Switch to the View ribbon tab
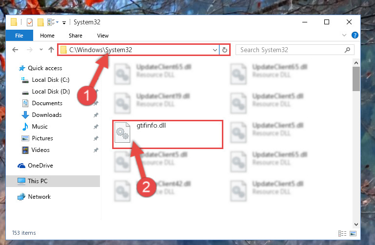 [x=102, y=36]
